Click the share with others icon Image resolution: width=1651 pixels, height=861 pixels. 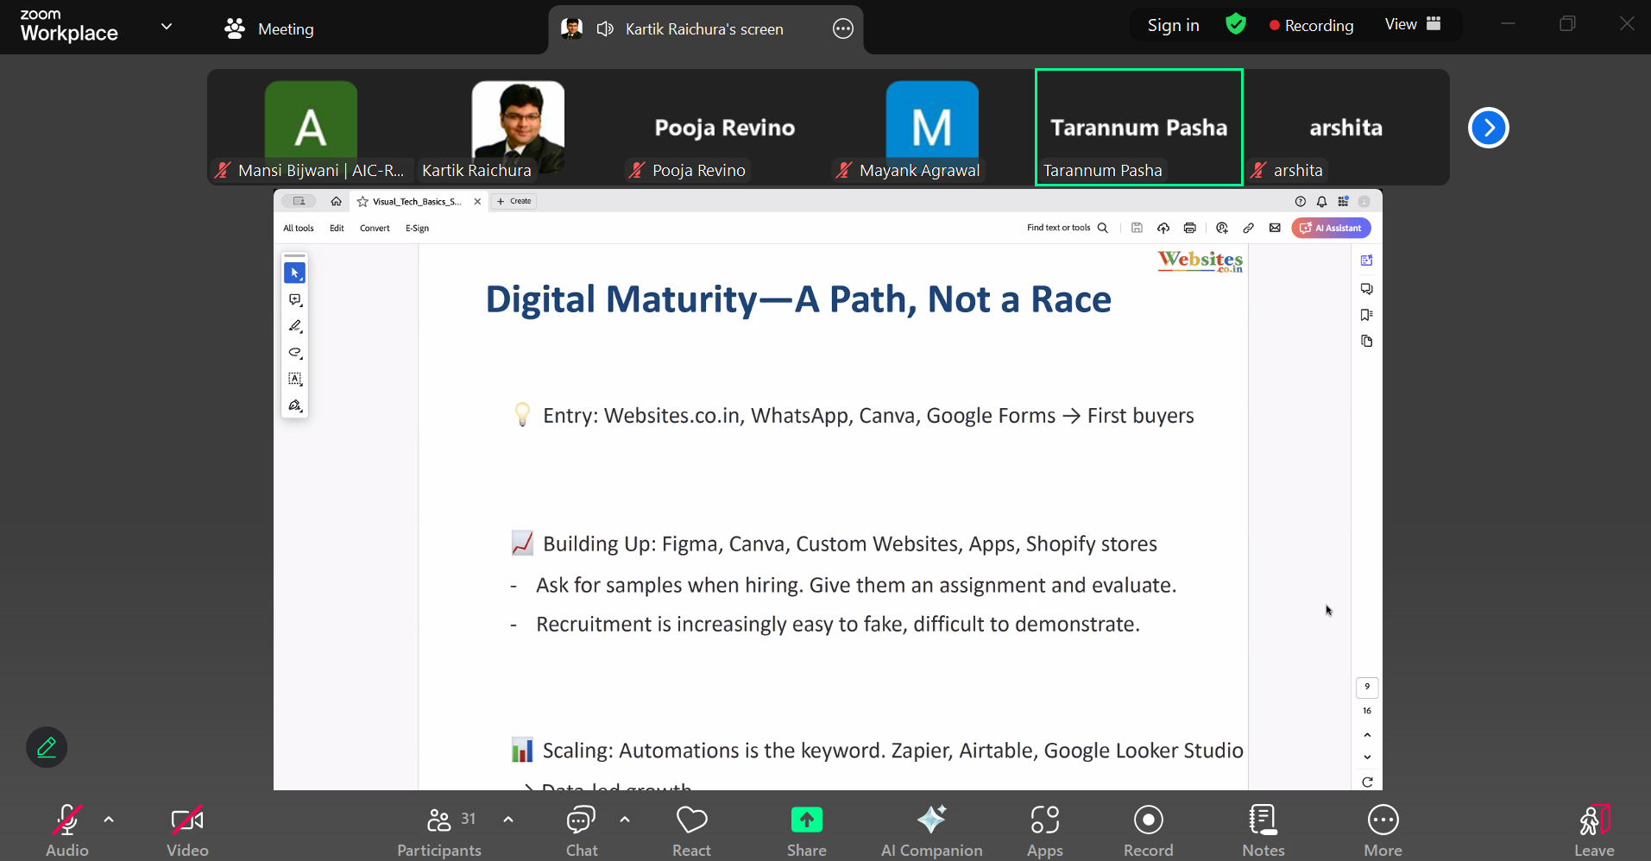[1221, 228]
